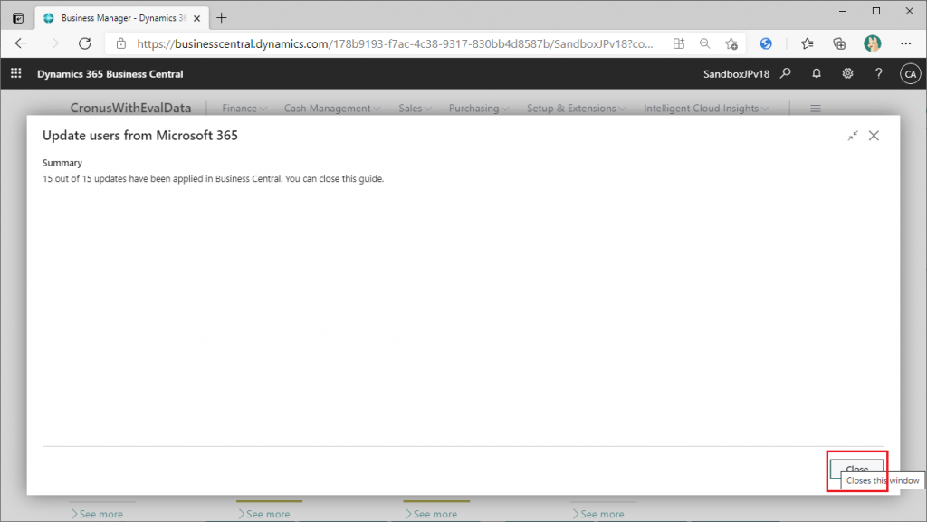Viewport: 927px width, 522px height.
Task: Click the second See more link
Action: [x=263, y=515]
